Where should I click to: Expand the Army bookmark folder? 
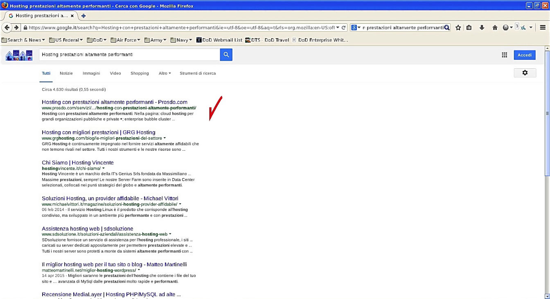[x=155, y=40]
